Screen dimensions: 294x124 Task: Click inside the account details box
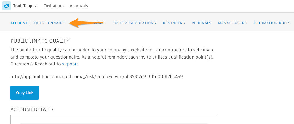pos(114,120)
